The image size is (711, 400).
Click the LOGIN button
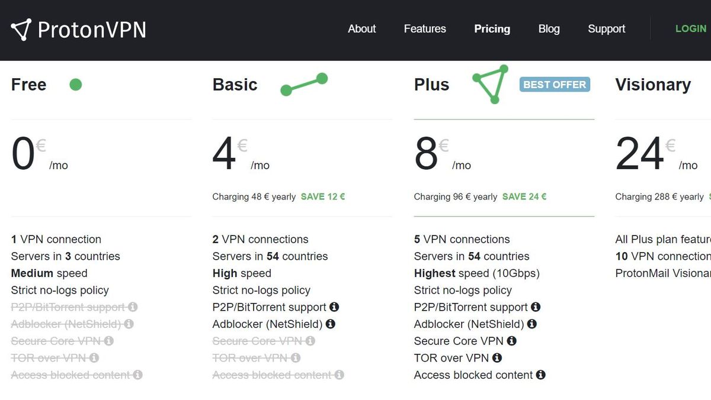[690, 28]
